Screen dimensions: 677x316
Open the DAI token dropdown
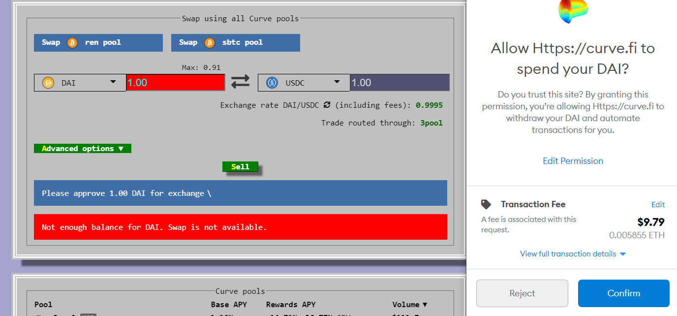[80, 83]
